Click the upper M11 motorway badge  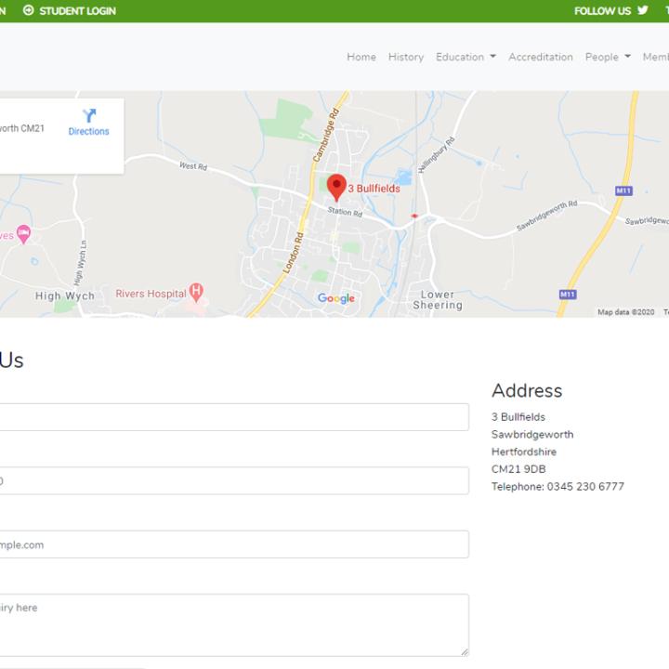pyautogui.click(x=623, y=190)
